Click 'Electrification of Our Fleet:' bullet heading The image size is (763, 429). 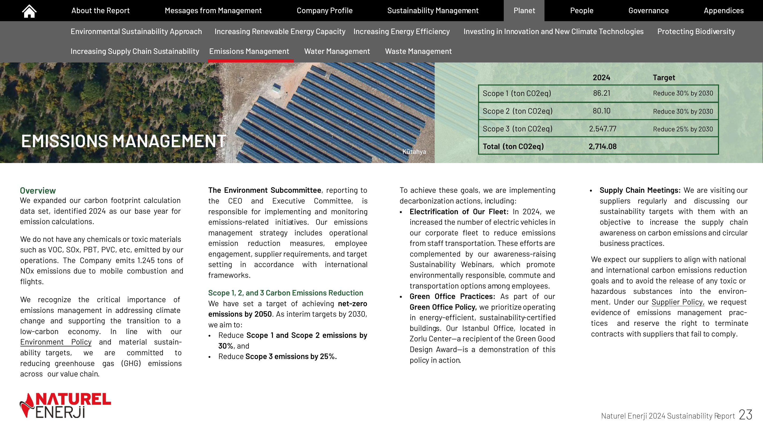[459, 212]
